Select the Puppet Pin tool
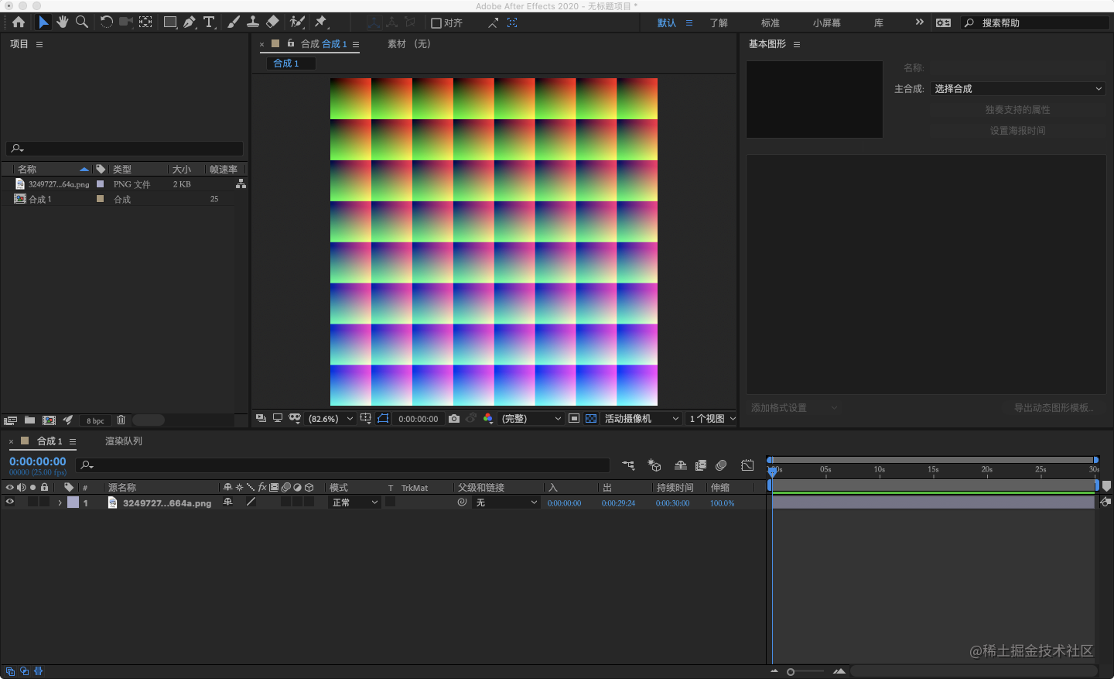1114x679 pixels. (x=320, y=22)
